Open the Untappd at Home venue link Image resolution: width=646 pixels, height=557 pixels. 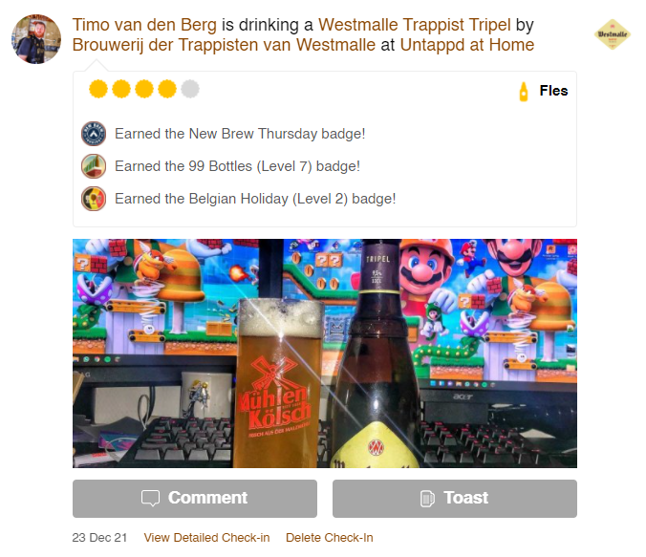click(x=467, y=45)
